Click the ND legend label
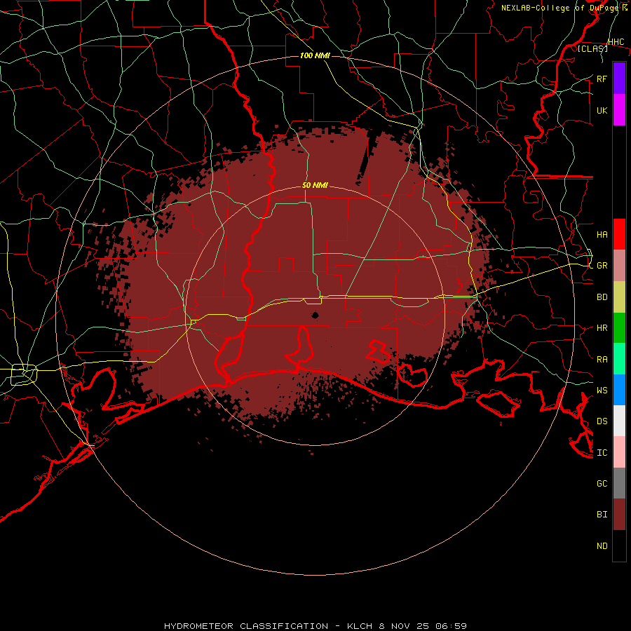Viewport: 631px width, 631px height. click(x=602, y=546)
